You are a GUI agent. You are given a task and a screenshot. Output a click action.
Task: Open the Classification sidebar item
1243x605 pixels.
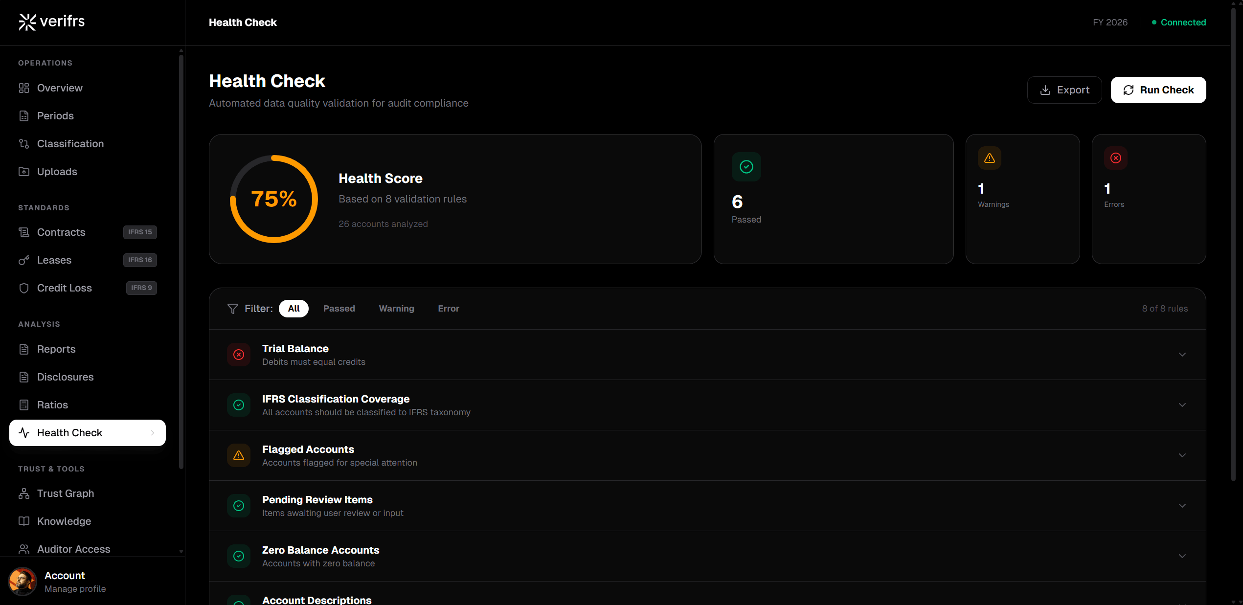(x=70, y=144)
